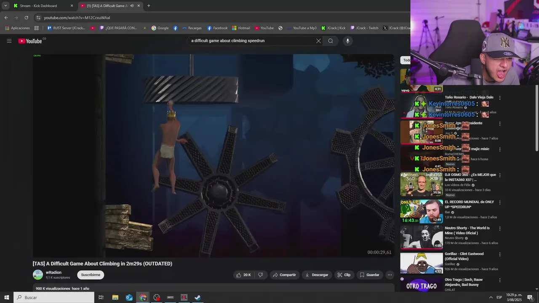Go to the YouTube home logo

(30, 41)
